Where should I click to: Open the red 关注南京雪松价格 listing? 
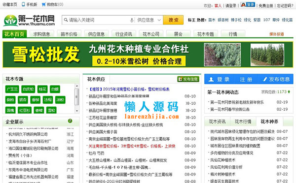[x=132, y=146]
